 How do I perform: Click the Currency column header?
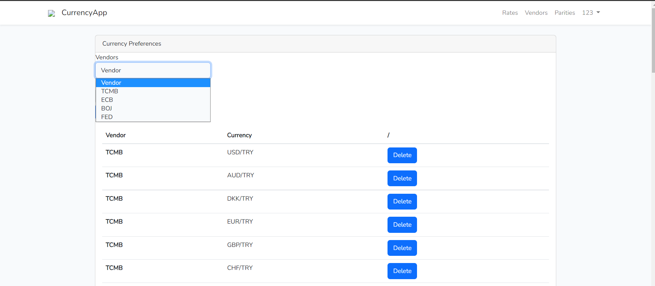click(239, 135)
